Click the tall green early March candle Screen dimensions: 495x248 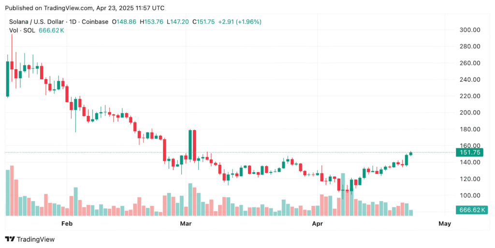(x=190, y=145)
